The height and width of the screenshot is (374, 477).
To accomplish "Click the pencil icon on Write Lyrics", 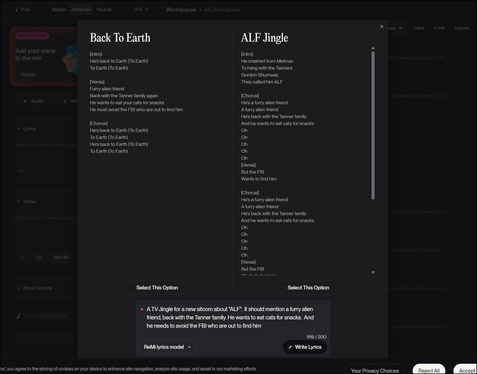I will point(290,347).
